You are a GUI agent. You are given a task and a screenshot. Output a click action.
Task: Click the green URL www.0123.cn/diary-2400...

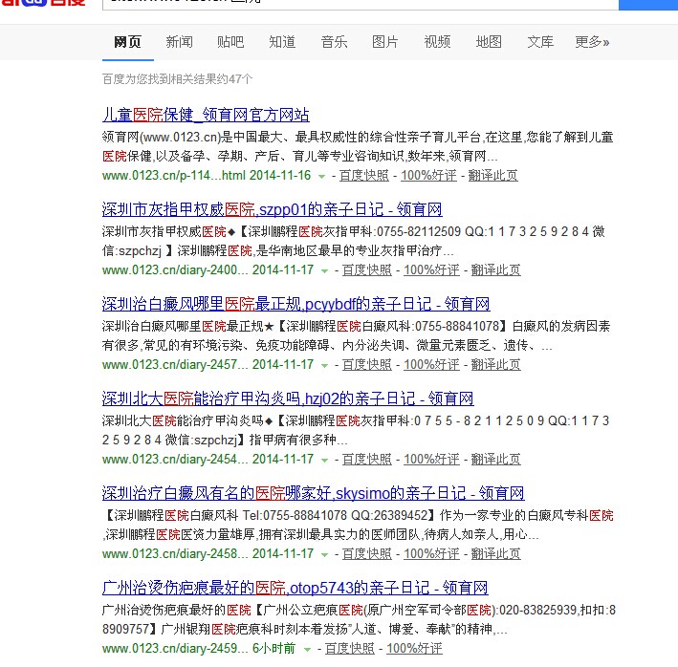pyautogui.click(x=175, y=270)
